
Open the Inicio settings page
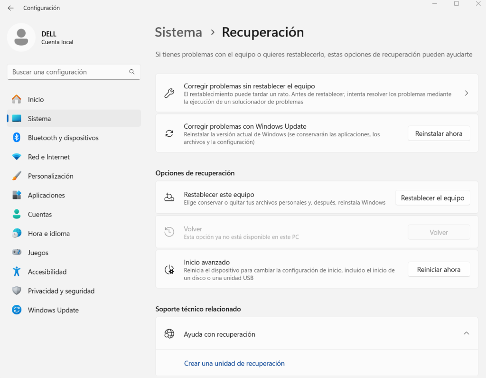coord(74,99)
